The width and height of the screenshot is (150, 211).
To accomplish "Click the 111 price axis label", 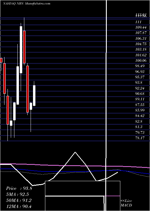I will [x=139, y=22].
